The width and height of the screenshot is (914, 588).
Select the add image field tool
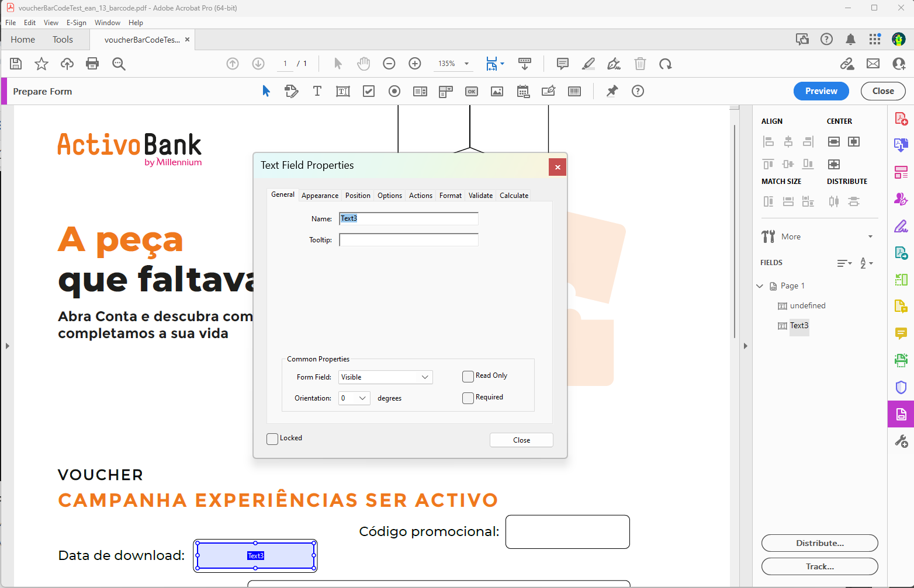click(x=497, y=91)
